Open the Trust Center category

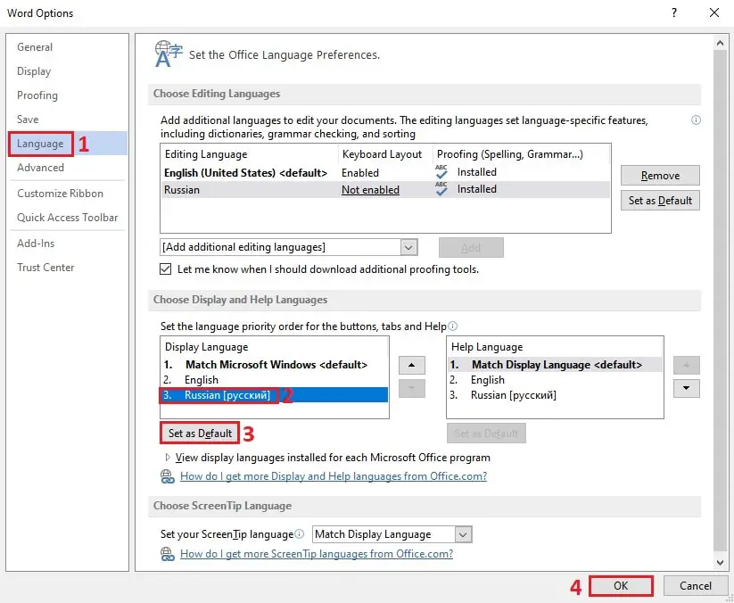pyautogui.click(x=45, y=268)
